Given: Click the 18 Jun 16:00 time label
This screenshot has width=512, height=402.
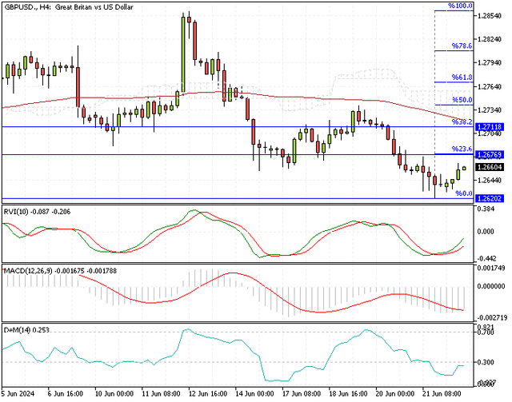Looking at the screenshot, I should pos(348,394).
